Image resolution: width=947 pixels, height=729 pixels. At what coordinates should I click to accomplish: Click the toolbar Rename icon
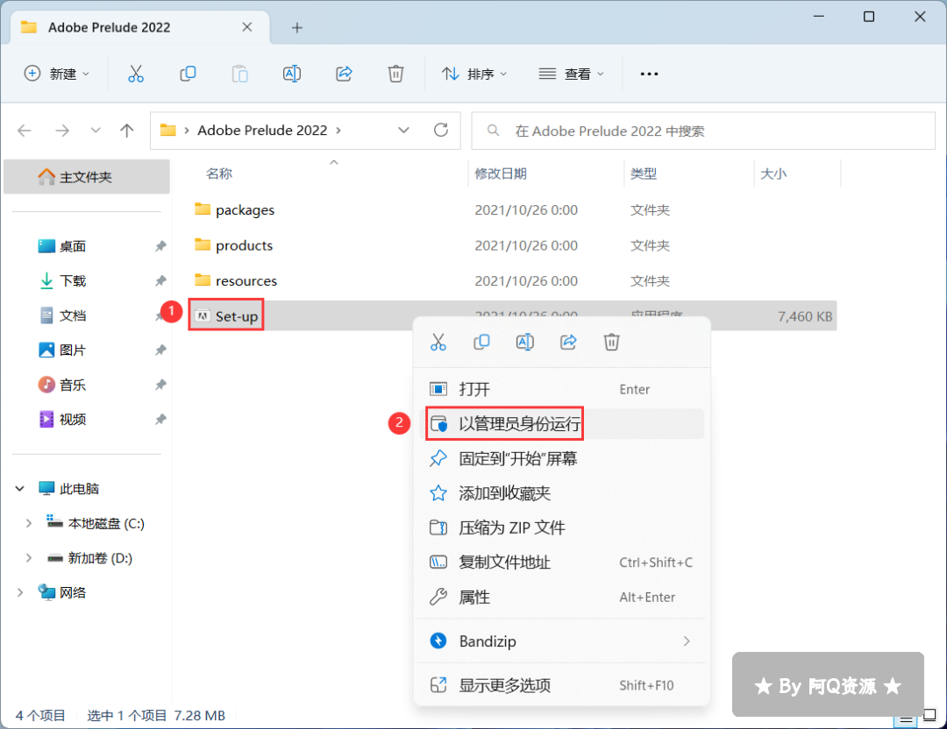click(292, 74)
